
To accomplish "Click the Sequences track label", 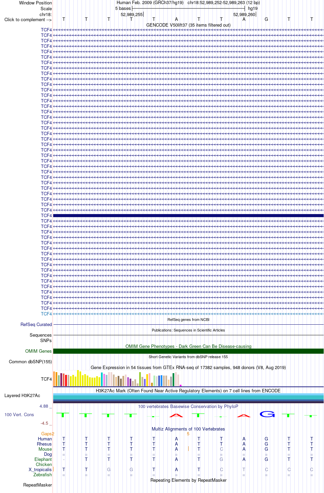I will coord(41,335).
